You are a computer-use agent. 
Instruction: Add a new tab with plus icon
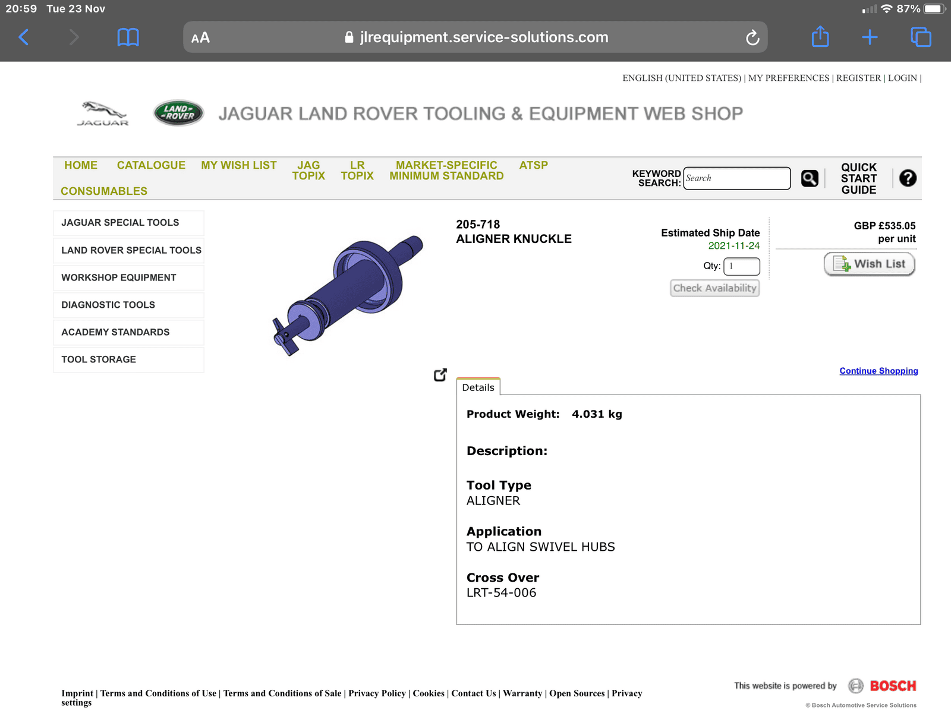[x=870, y=37]
